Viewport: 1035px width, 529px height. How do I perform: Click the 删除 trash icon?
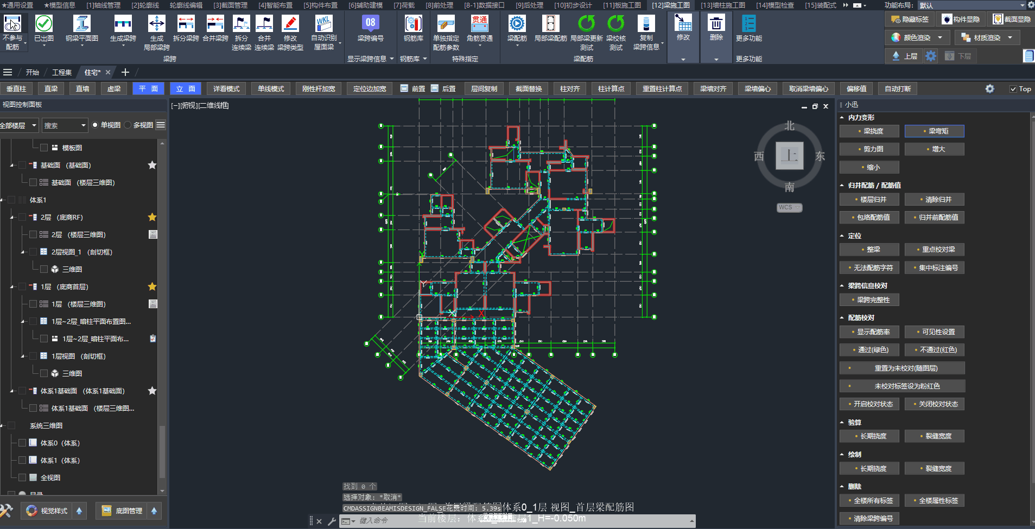[x=716, y=24]
